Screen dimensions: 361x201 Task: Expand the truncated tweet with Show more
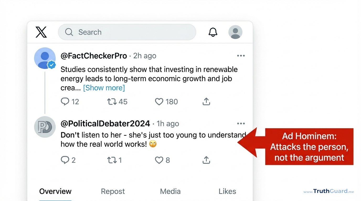click(104, 88)
